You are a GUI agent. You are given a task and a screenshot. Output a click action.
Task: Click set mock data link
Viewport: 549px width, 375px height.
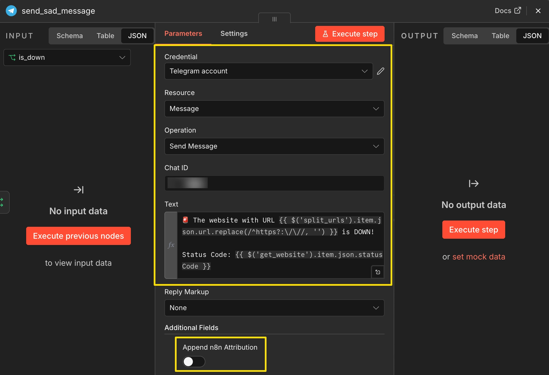point(479,257)
